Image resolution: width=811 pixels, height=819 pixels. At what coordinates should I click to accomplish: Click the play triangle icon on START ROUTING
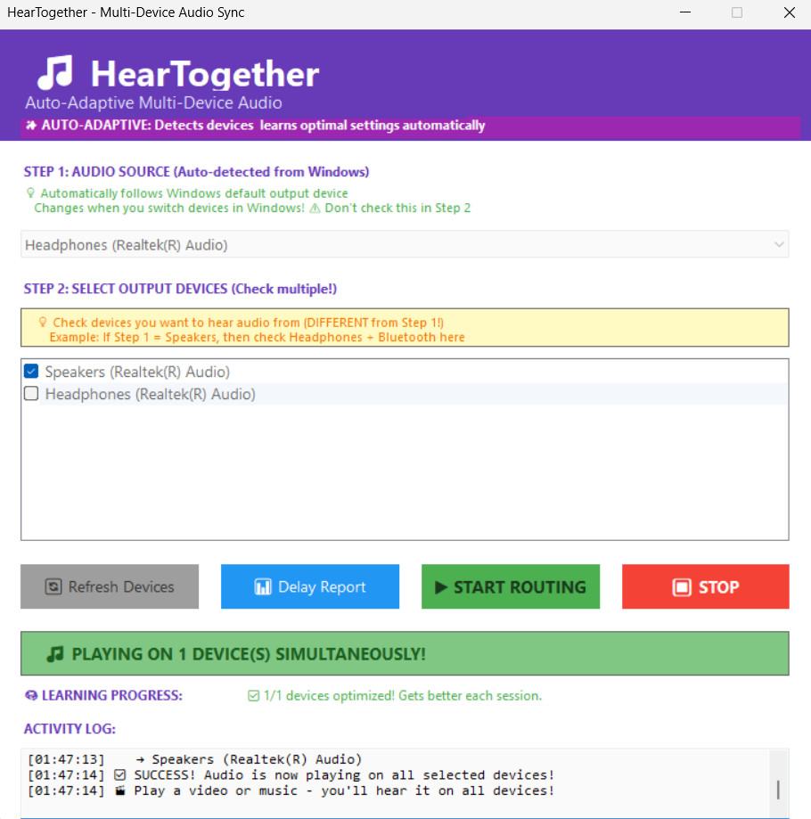(441, 587)
